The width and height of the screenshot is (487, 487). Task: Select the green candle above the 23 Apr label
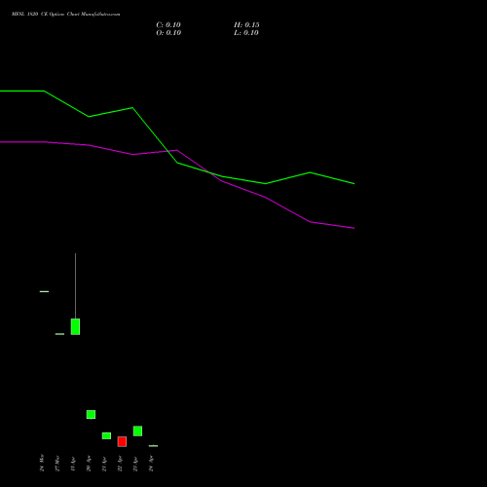(137, 431)
